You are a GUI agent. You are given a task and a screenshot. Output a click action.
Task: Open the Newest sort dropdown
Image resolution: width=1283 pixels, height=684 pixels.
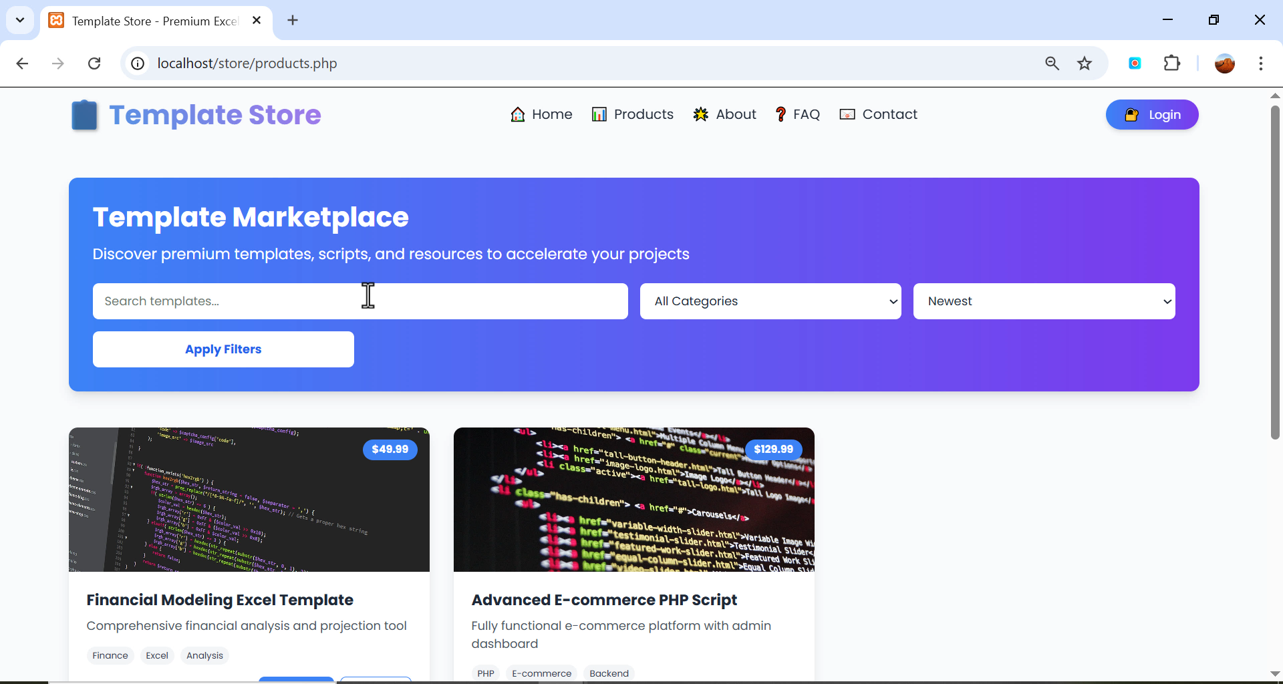point(1044,301)
